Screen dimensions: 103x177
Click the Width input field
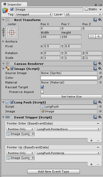click(x=50, y=37)
